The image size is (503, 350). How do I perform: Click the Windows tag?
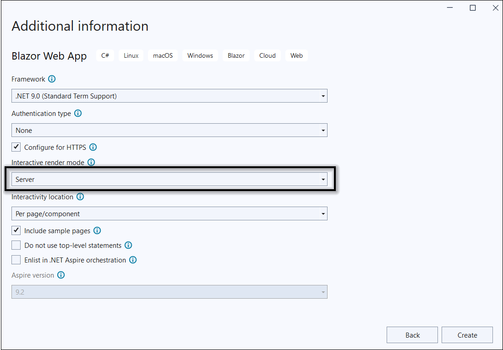point(200,55)
